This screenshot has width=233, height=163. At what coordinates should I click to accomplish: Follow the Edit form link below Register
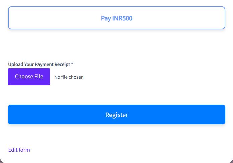[x=19, y=150]
